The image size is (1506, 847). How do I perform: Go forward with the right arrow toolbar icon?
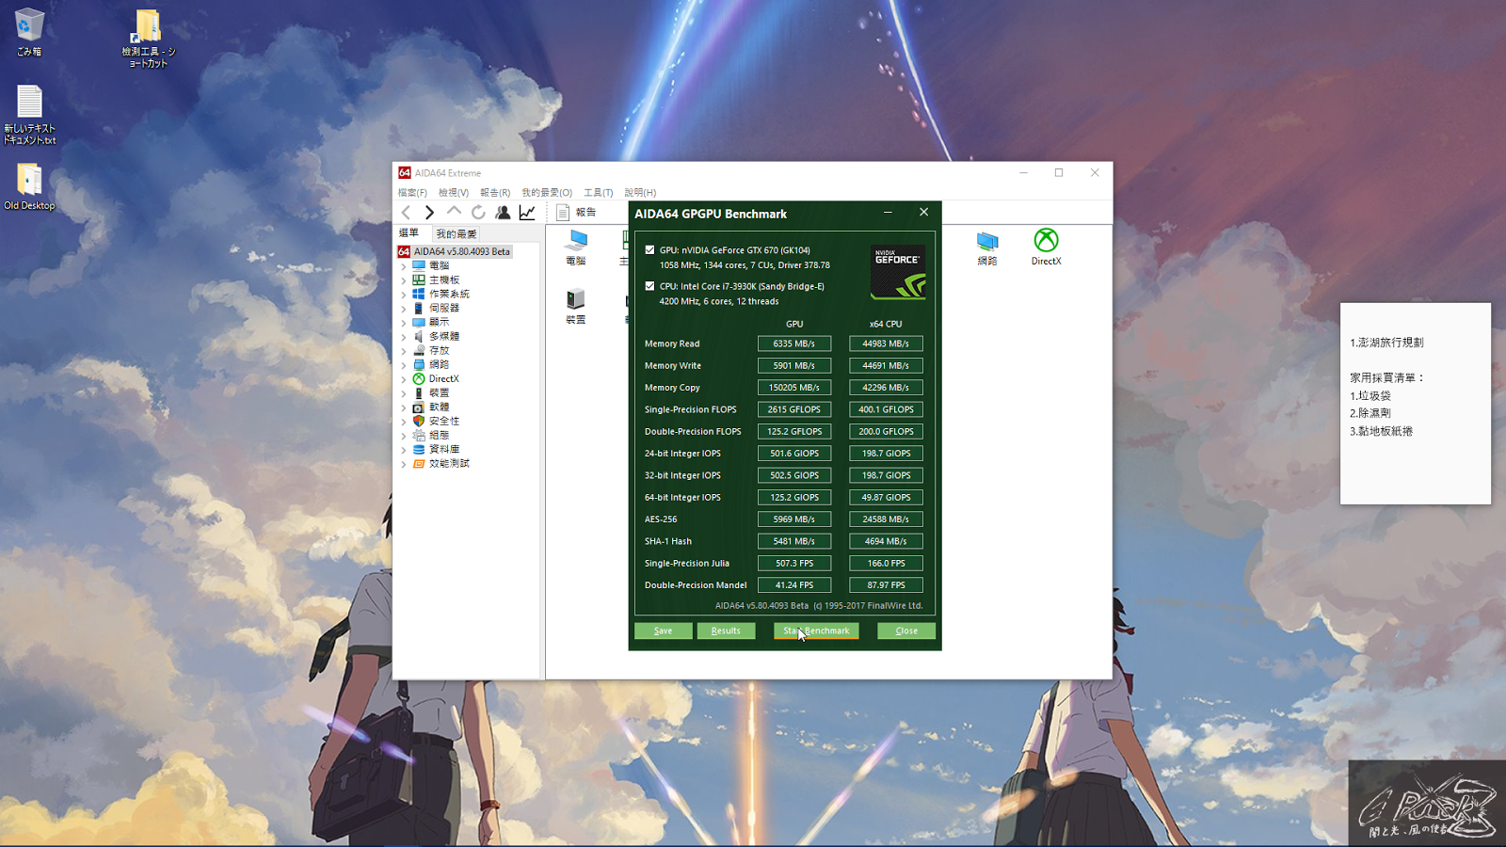click(x=429, y=213)
